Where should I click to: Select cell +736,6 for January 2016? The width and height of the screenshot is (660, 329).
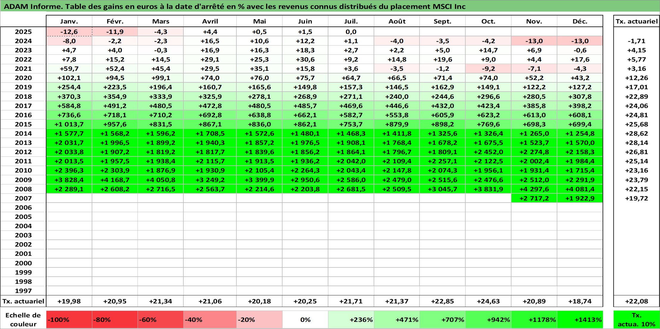69,115
